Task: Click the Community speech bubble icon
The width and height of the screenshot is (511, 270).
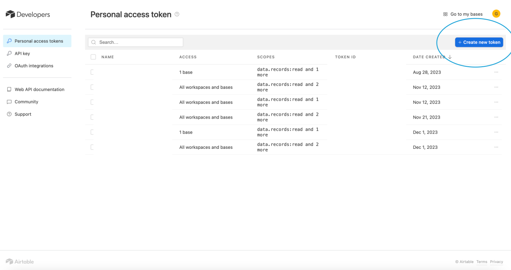Action: coord(9,102)
